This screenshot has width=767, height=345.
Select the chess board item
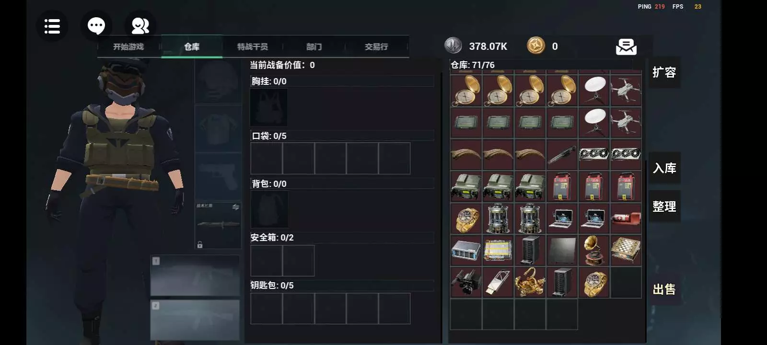point(626,250)
